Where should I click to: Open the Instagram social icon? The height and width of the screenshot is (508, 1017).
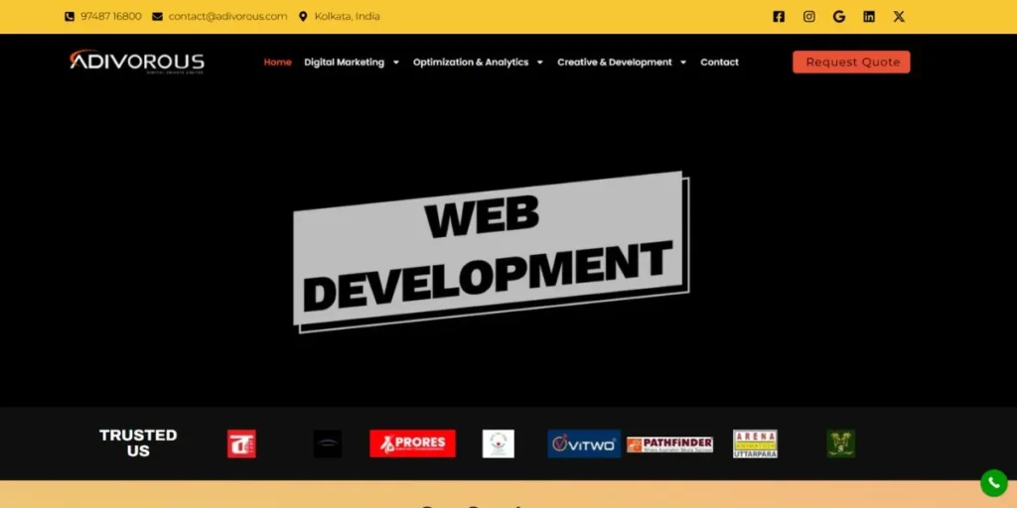[808, 17]
